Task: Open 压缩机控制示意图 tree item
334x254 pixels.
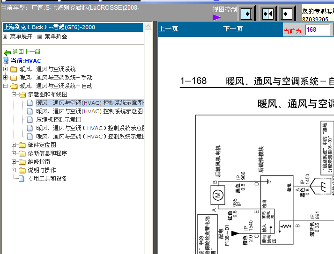Action: click(59, 120)
